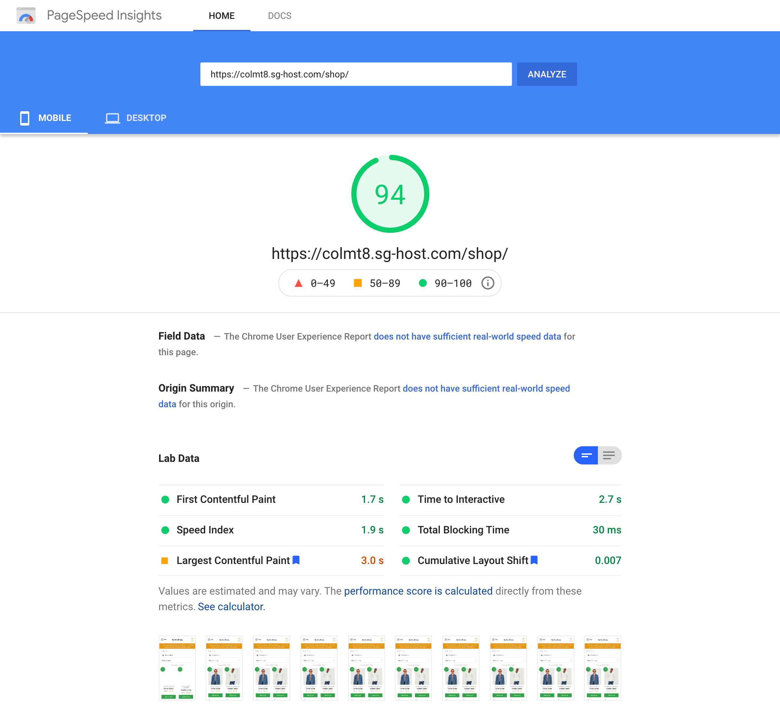This screenshot has width=780, height=711.
Task: Click Largest Contentful Paint bookmark icon
Action: (296, 560)
